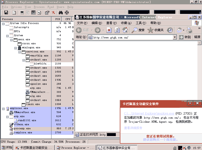Collapse svchost.exe PID 1208 node
Viewport: 202px width, 150px height.
(24, 60)
